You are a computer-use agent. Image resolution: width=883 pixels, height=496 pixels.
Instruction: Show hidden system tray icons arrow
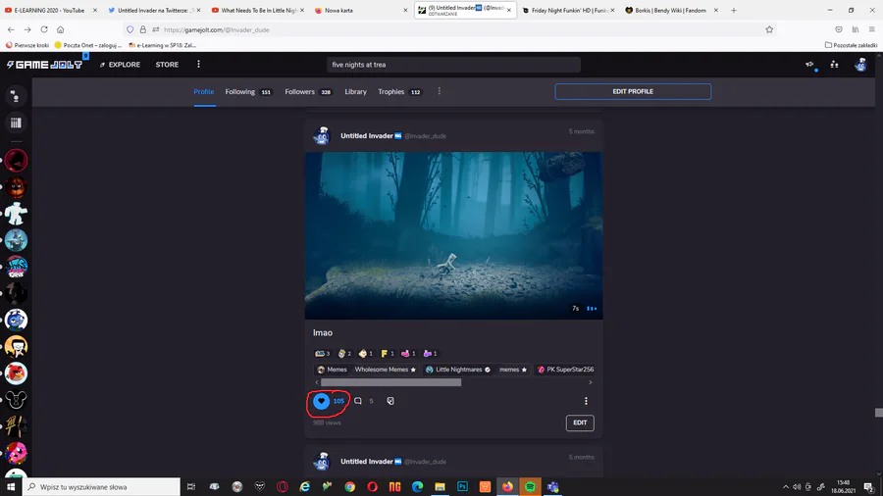pos(786,487)
